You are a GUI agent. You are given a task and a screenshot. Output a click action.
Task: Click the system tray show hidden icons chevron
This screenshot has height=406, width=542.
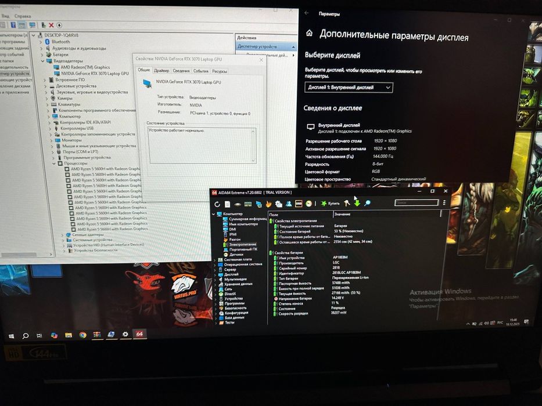pos(468,324)
